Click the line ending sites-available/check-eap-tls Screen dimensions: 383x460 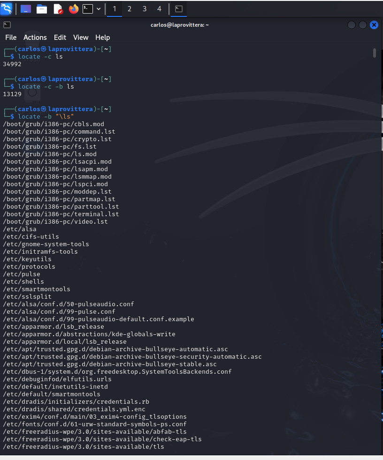coord(102,439)
